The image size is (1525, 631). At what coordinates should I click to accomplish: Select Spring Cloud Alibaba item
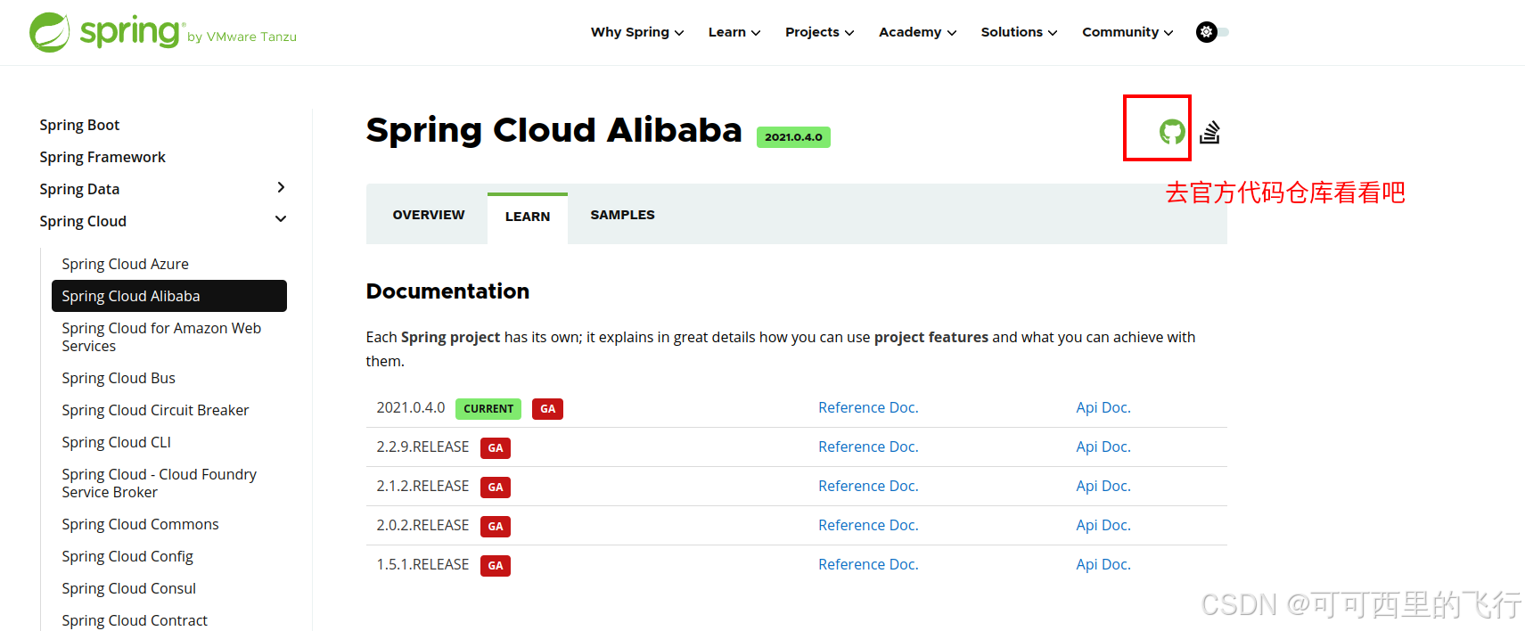(x=169, y=296)
